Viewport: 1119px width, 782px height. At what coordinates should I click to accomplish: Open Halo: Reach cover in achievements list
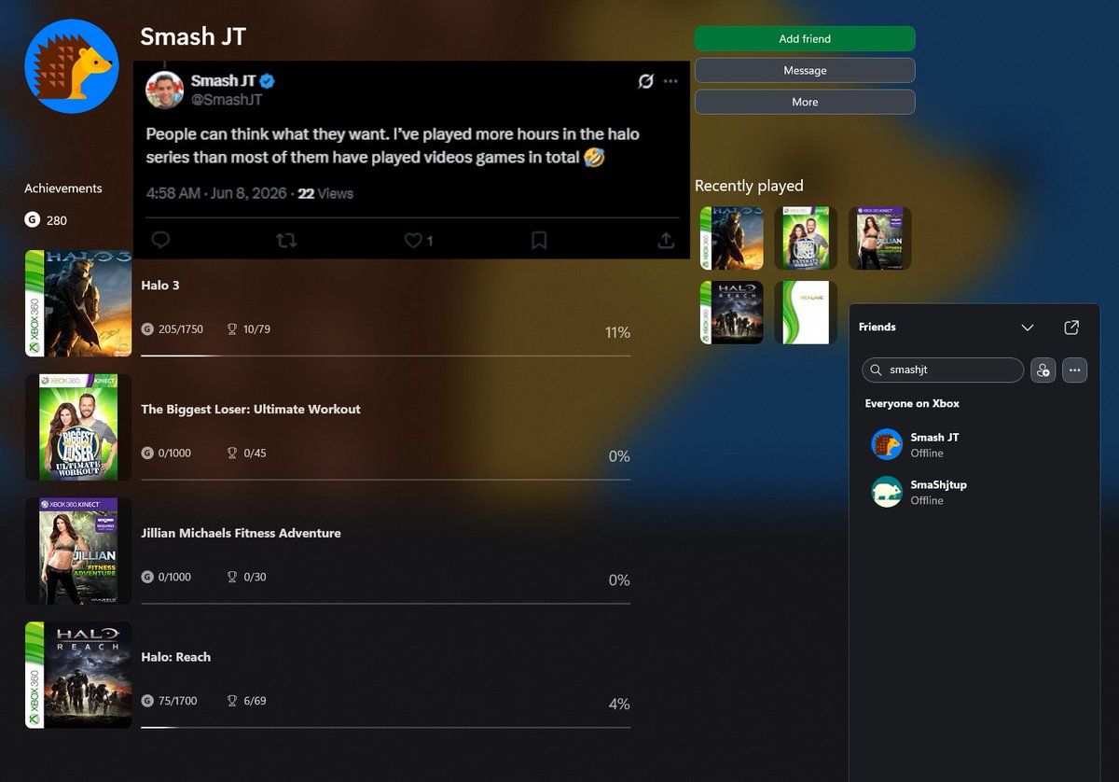click(78, 675)
